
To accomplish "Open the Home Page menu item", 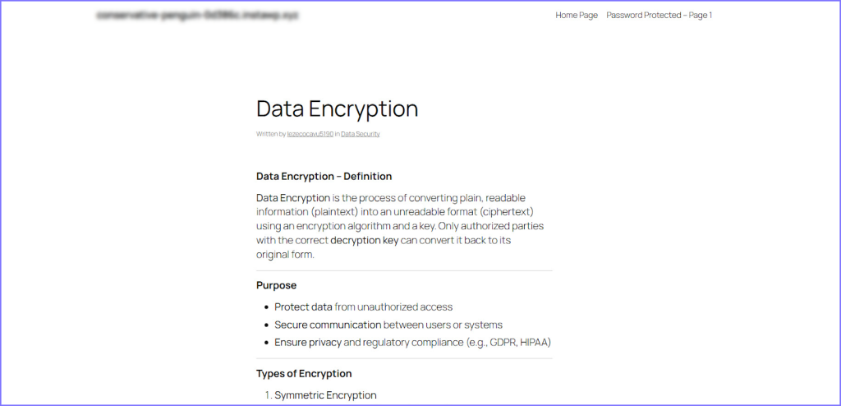I will pyautogui.click(x=576, y=15).
